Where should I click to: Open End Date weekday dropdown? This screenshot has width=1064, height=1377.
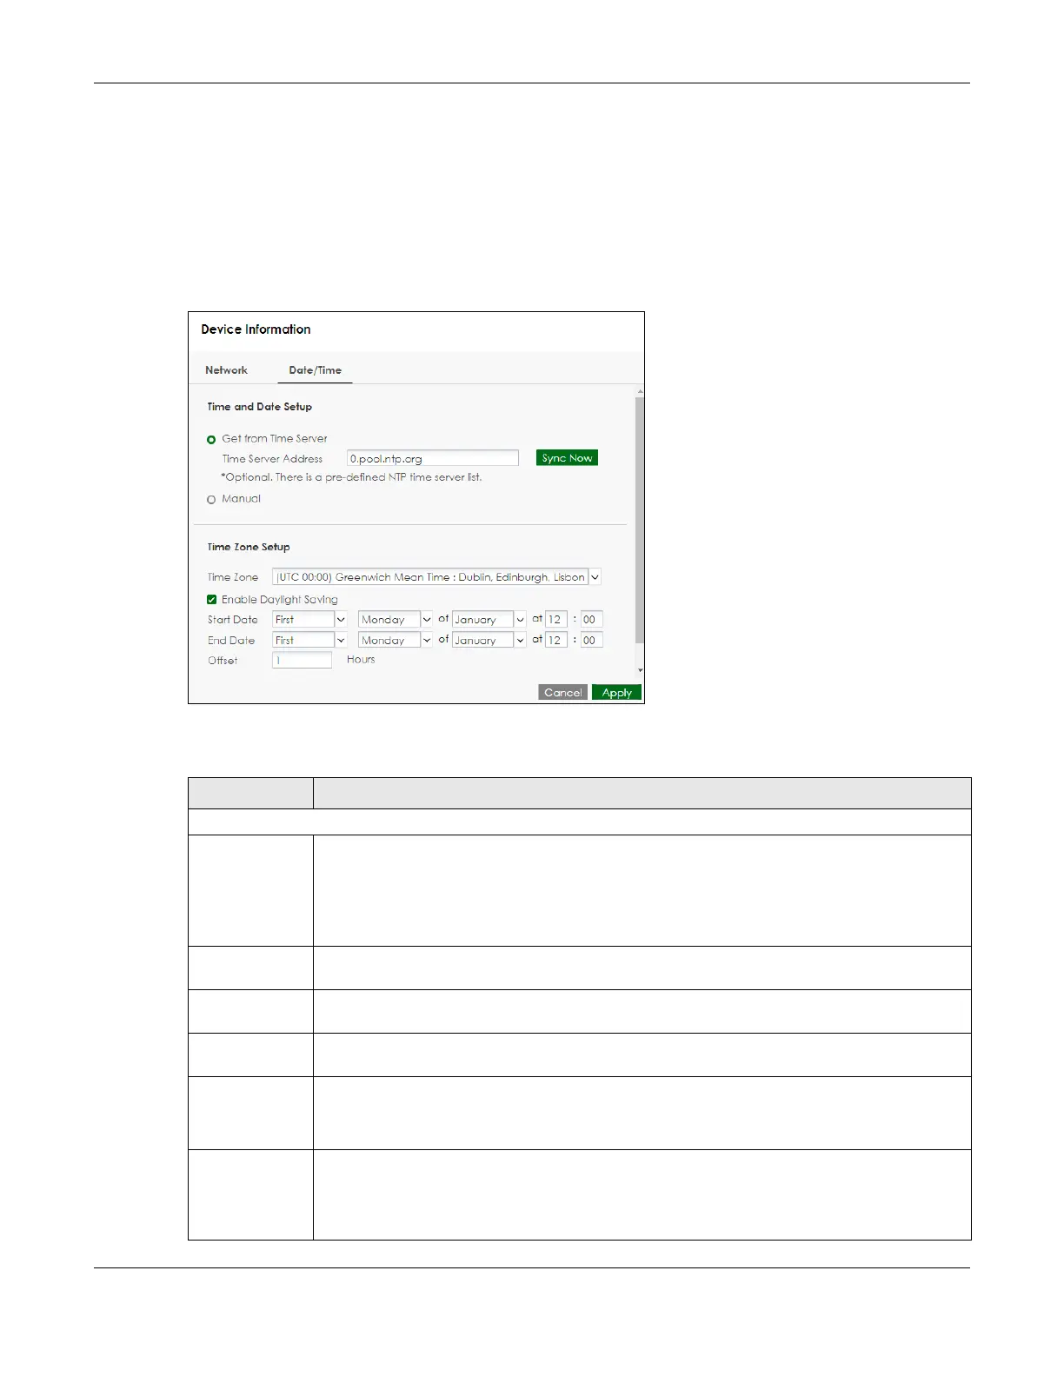395,641
